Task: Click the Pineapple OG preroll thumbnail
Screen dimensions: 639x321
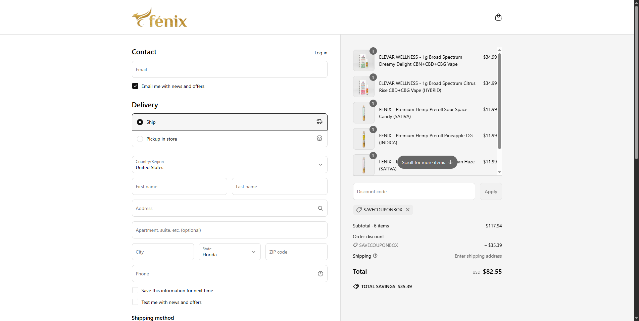Action: [x=363, y=139]
